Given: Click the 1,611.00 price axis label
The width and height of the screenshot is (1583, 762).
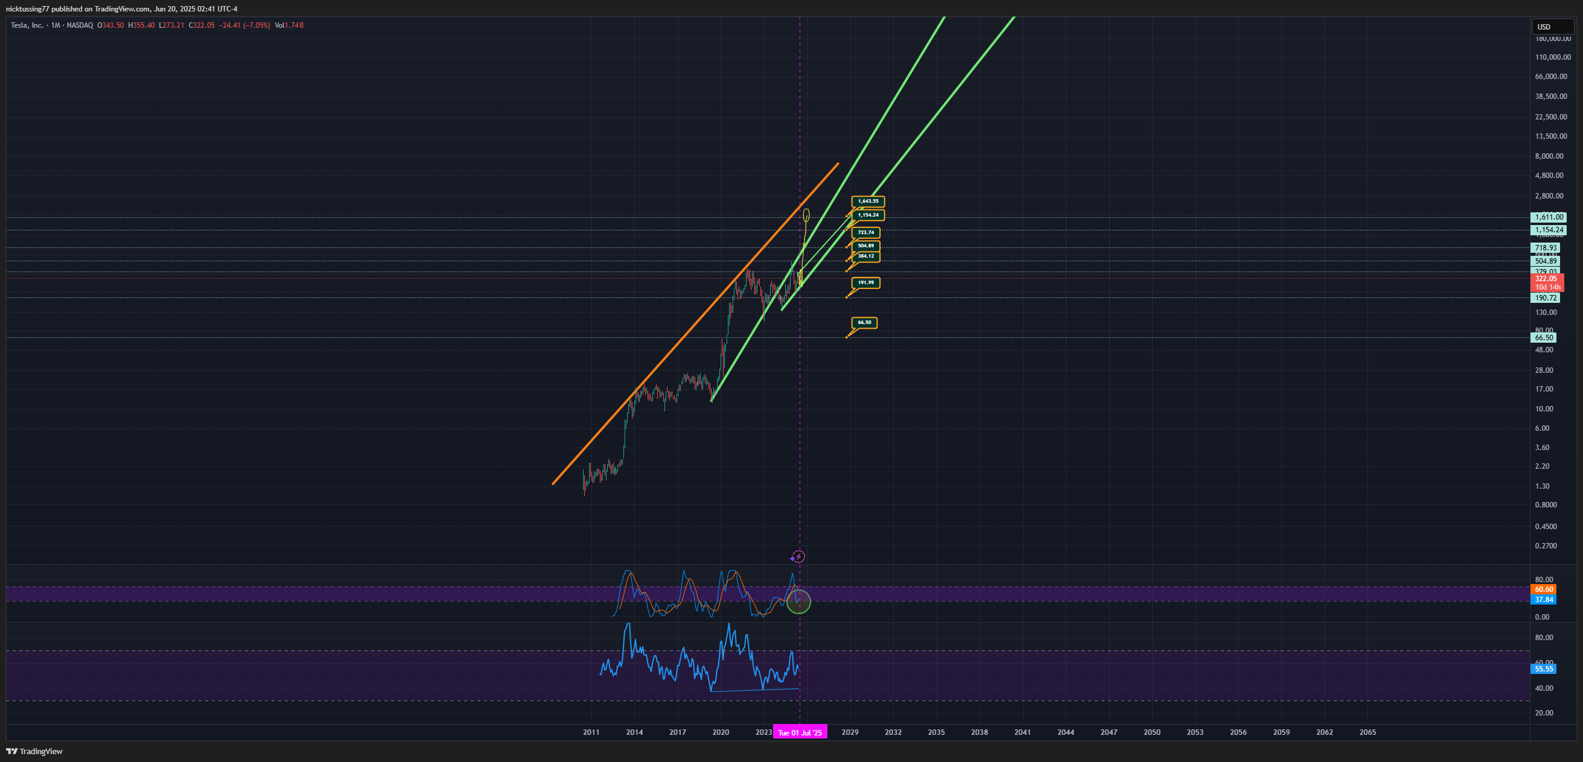Looking at the screenshot, I should point(1548,217).
